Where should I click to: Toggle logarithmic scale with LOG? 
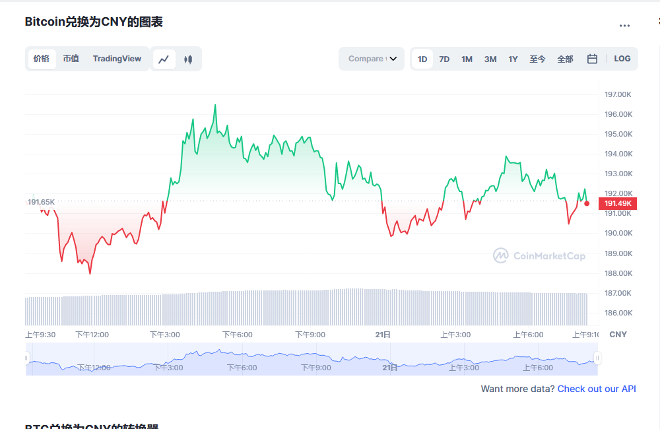click(x=622, y=59)
